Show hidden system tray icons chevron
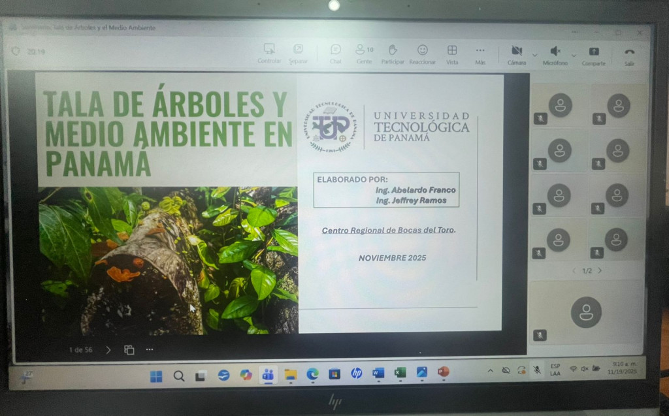 coord(490,370)
